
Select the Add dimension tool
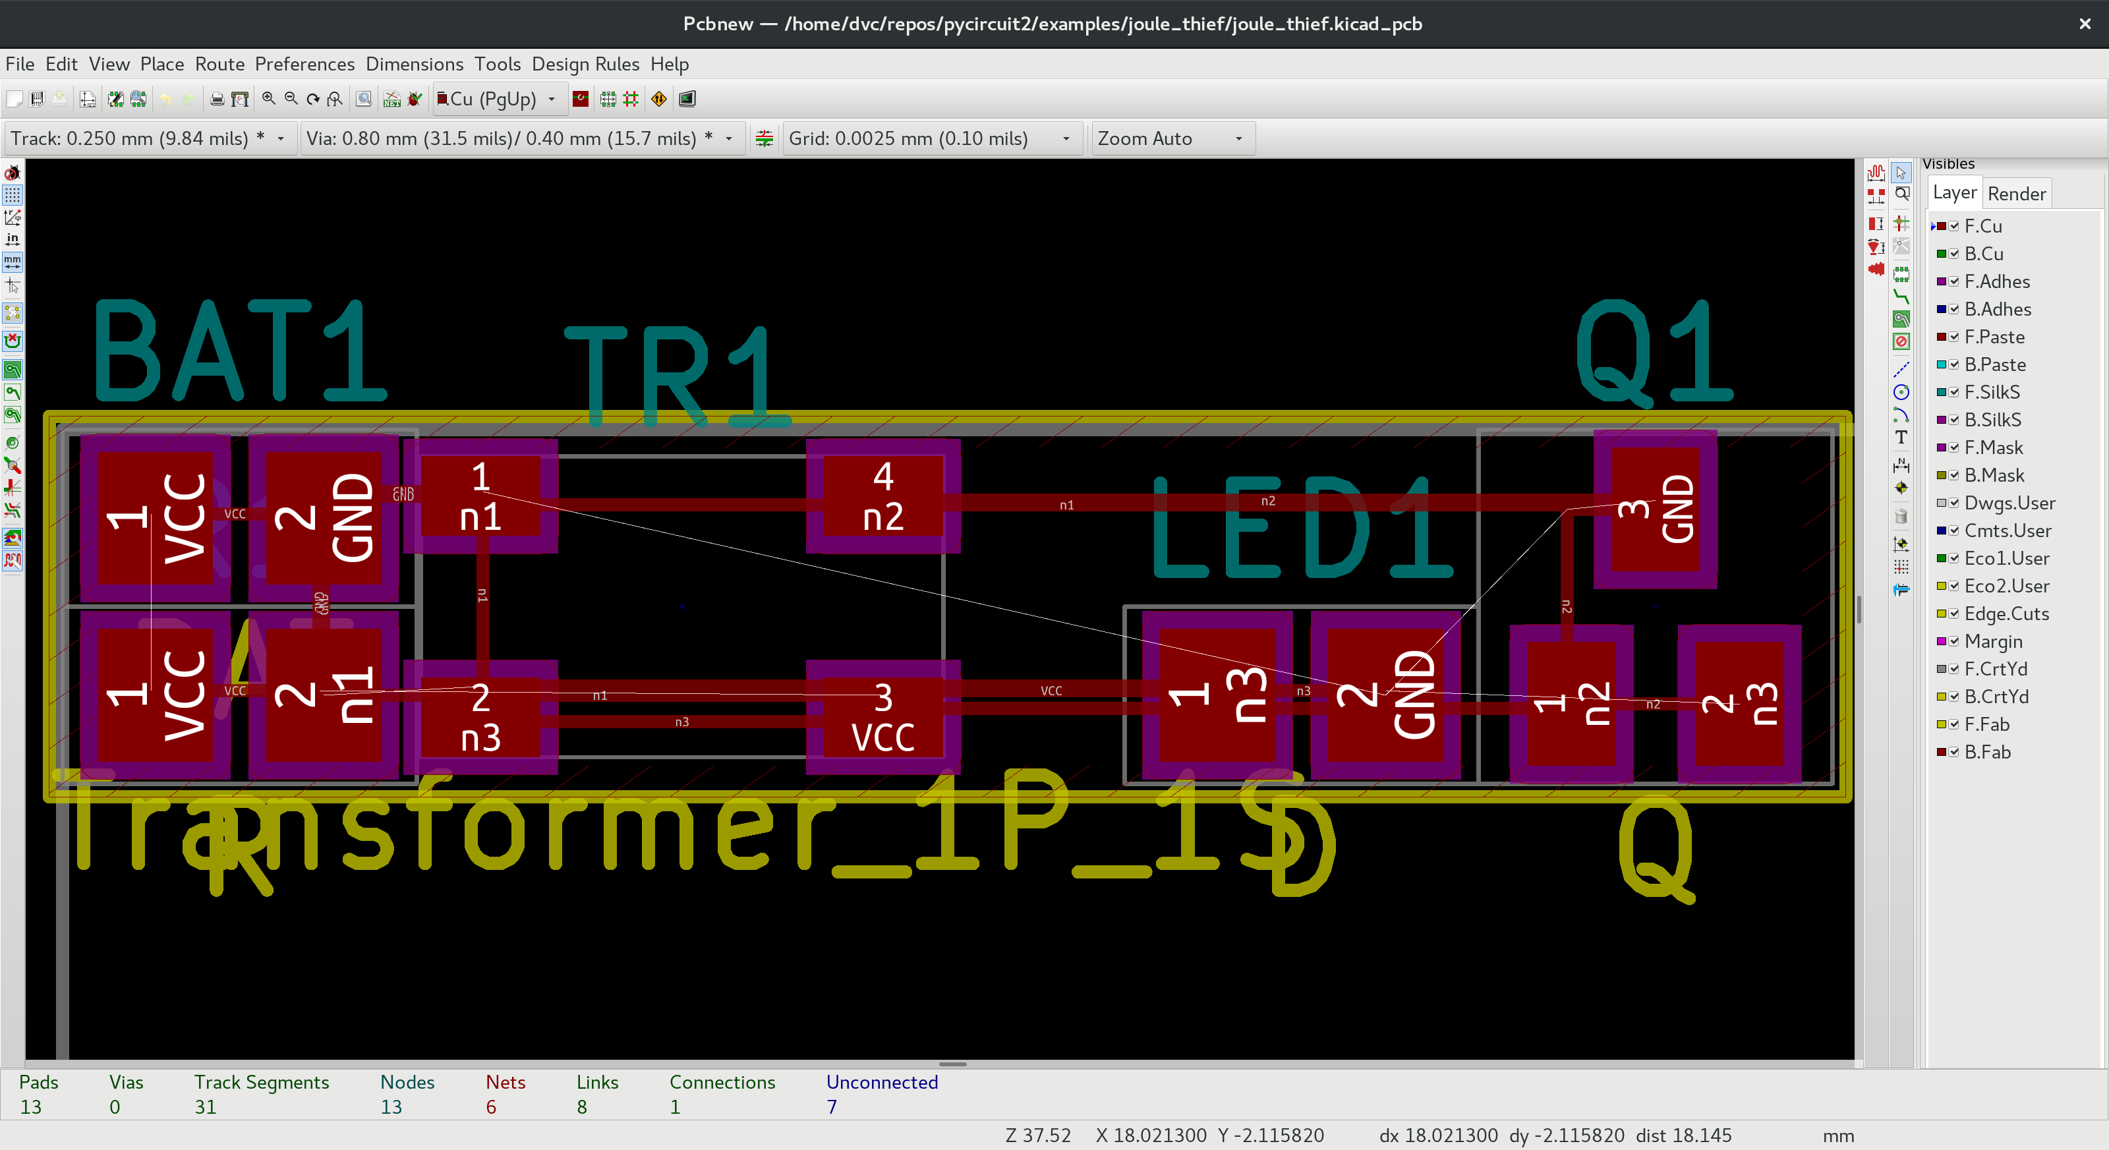click(x=1901, y=466)
